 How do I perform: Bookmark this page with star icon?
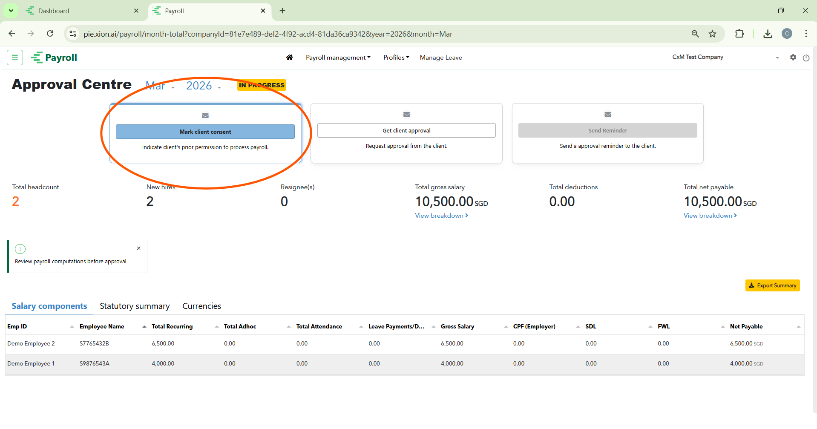coord(712,34)
